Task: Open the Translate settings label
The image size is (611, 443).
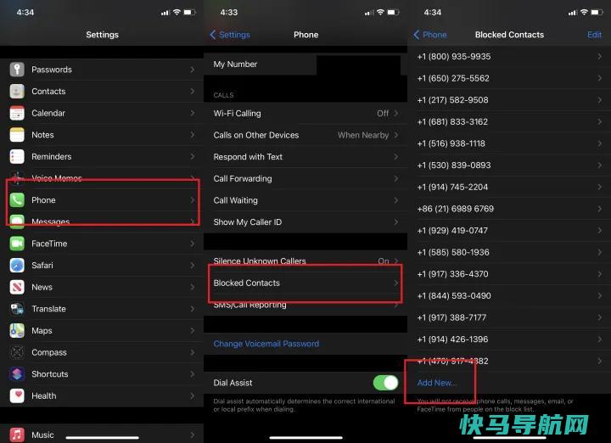Action: (x=48, y=309)
